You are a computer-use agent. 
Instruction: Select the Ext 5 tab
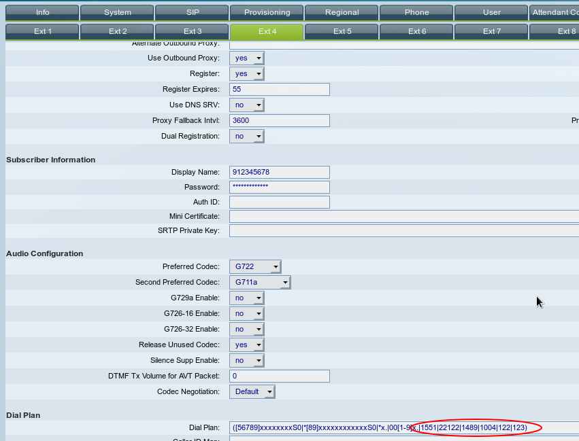(342, 31)
